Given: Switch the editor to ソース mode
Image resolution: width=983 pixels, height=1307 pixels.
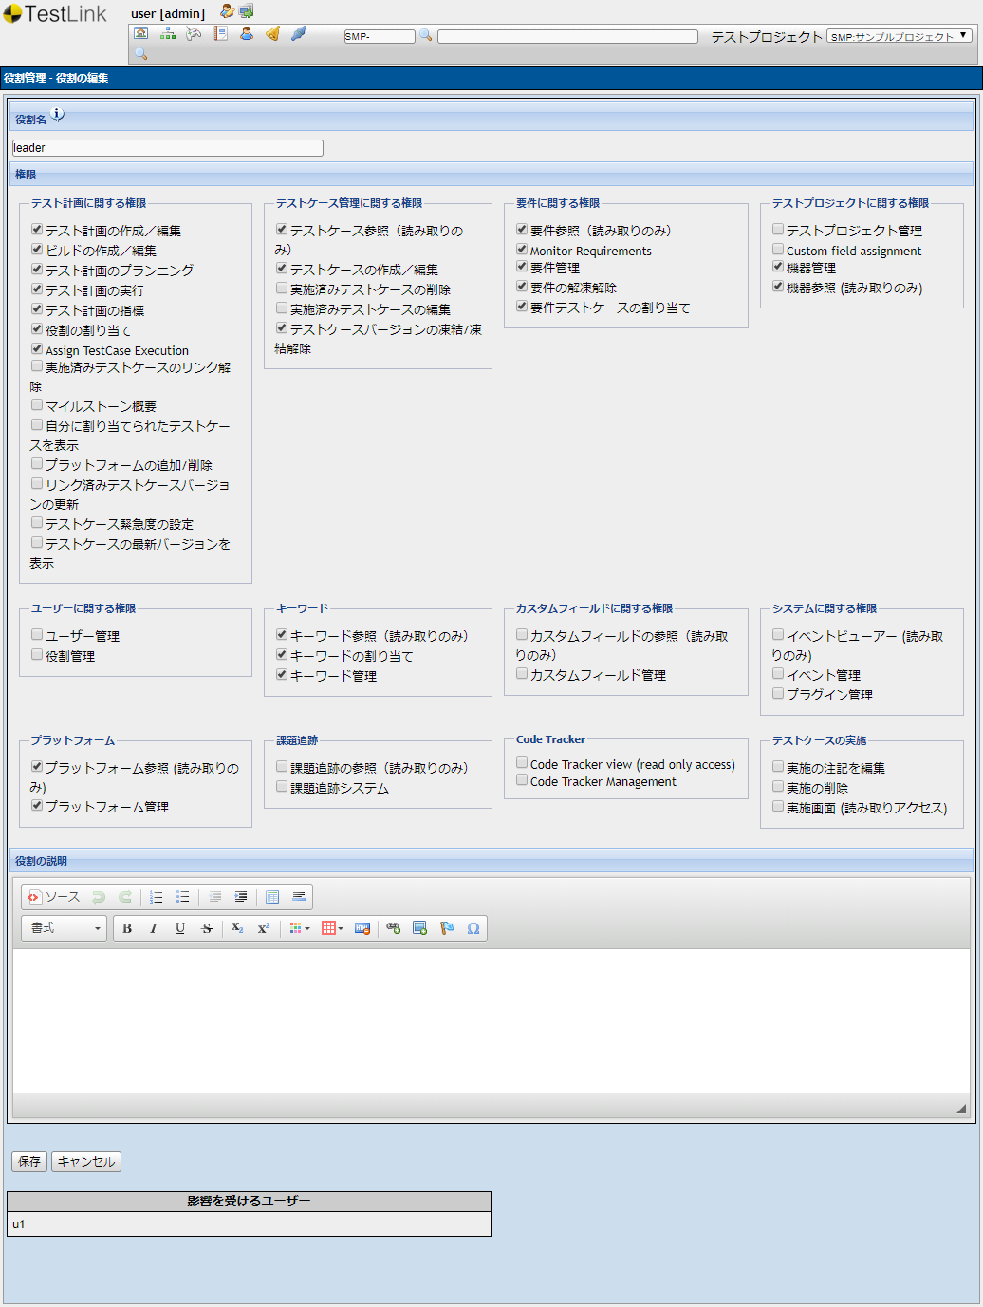Looking at the screenshot, I should 56,896.
